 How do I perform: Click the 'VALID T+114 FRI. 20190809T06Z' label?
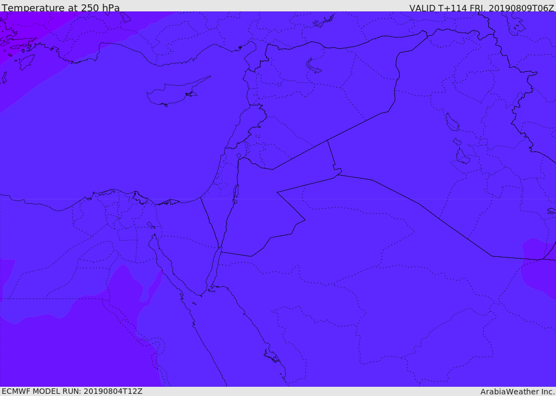481,8
